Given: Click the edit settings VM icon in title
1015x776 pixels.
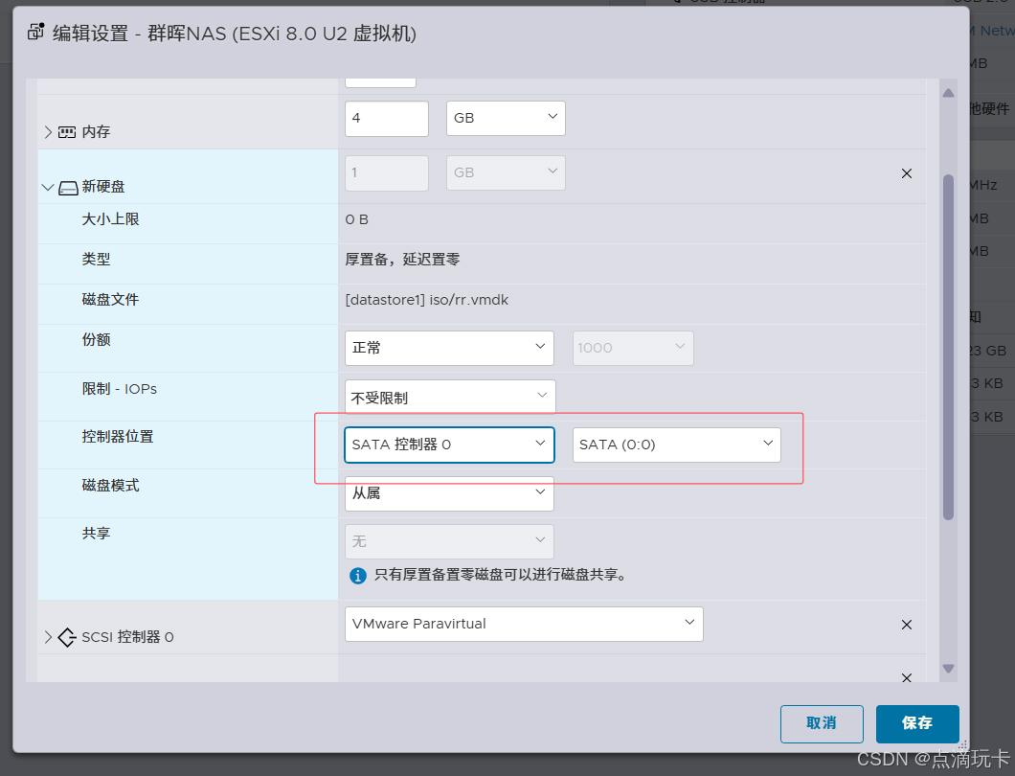Looking at the screenshot, I should (35, 32).
